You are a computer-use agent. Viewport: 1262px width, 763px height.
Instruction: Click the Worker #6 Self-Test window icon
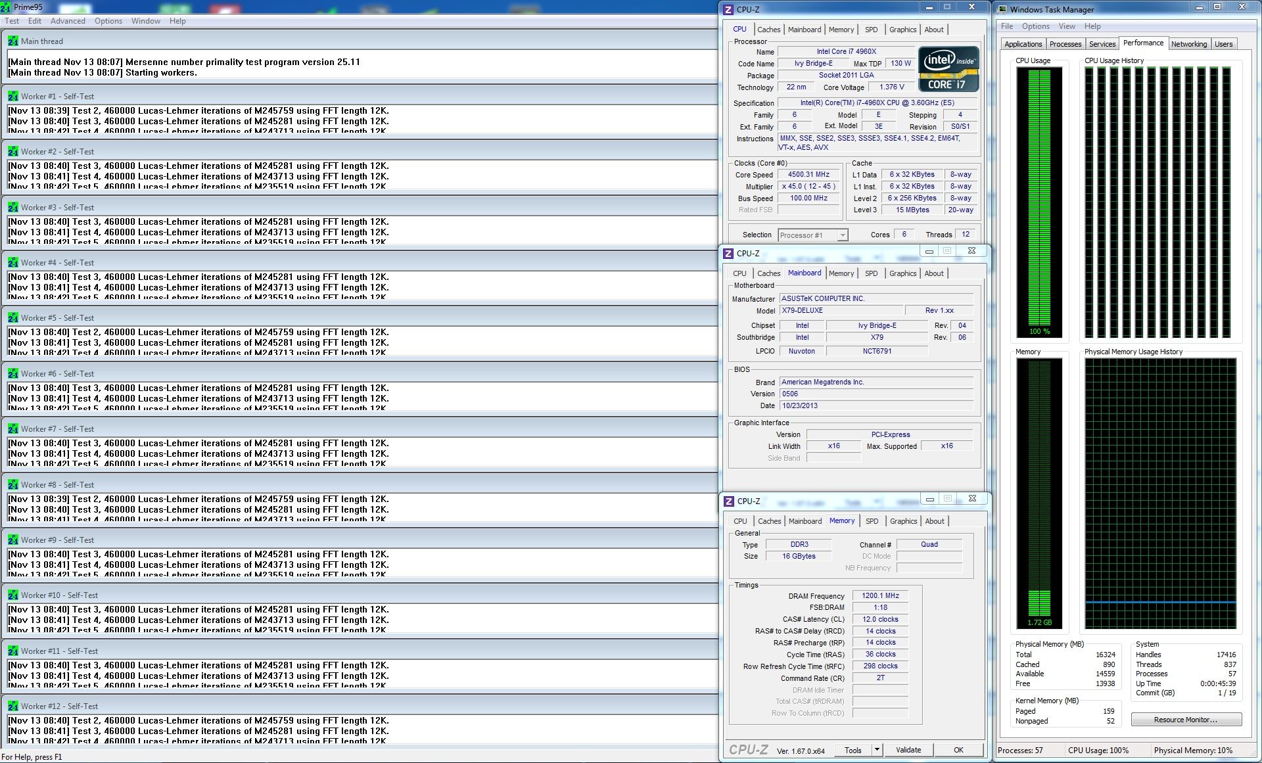coord(12,374)
